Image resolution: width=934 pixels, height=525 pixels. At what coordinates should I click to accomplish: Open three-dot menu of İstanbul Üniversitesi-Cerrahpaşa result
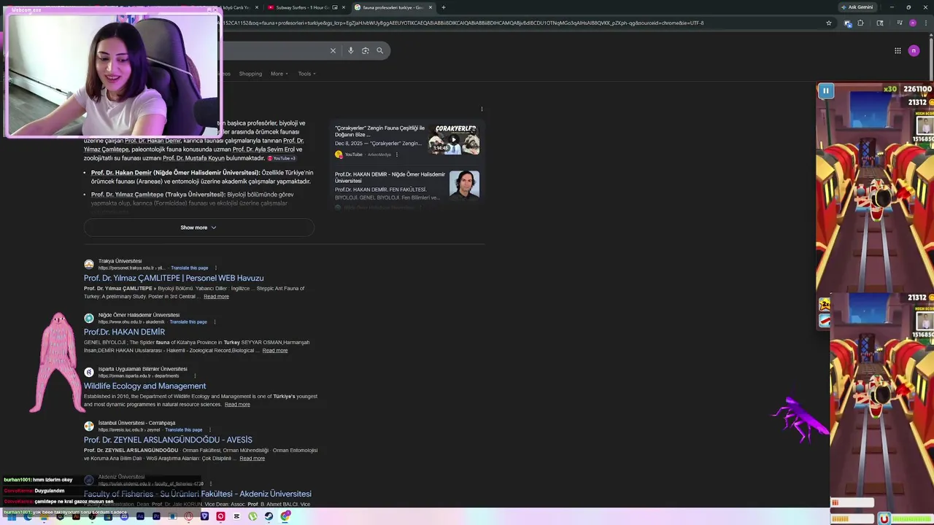click(209, 429)
